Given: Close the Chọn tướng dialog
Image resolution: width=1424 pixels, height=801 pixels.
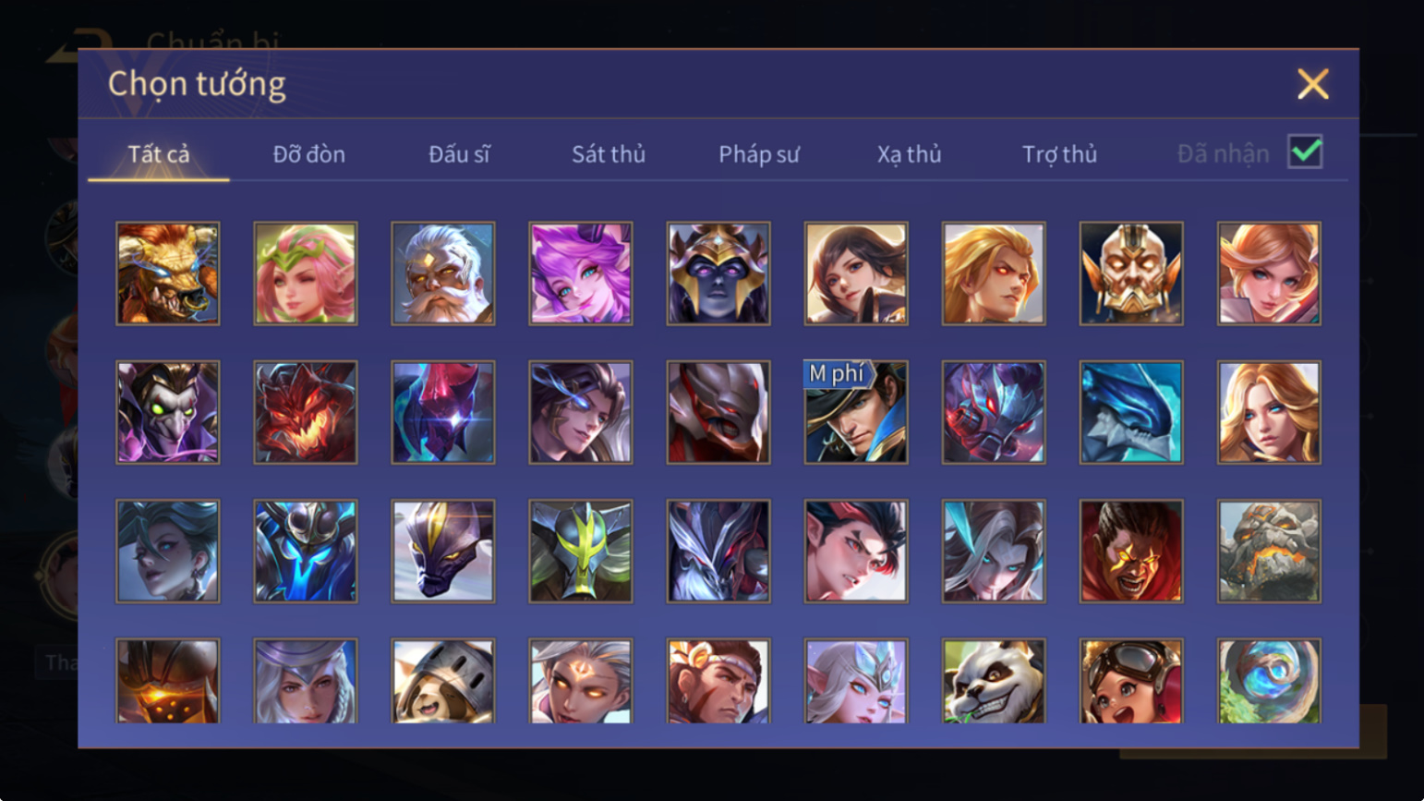Looking at the screenshot, I should click(1312, 84).
